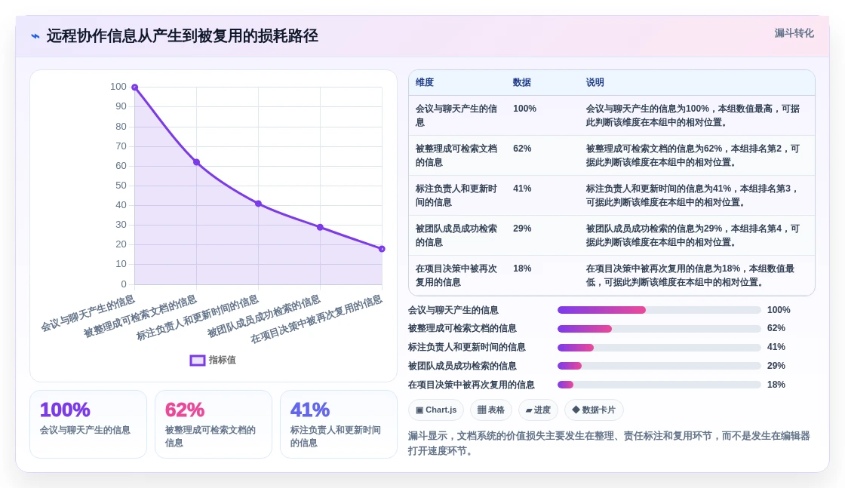The width and height of the screenshot is (845, 488).
Task: Click the 100% value in the table
Action: [x=524, y=109]
